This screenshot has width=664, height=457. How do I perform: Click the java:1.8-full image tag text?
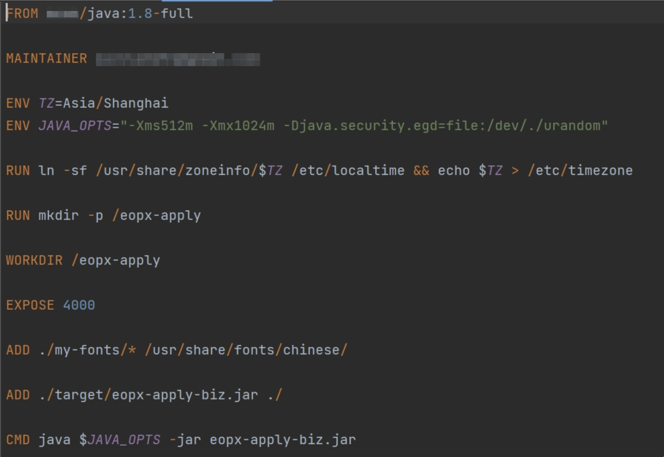click(140, 14)
